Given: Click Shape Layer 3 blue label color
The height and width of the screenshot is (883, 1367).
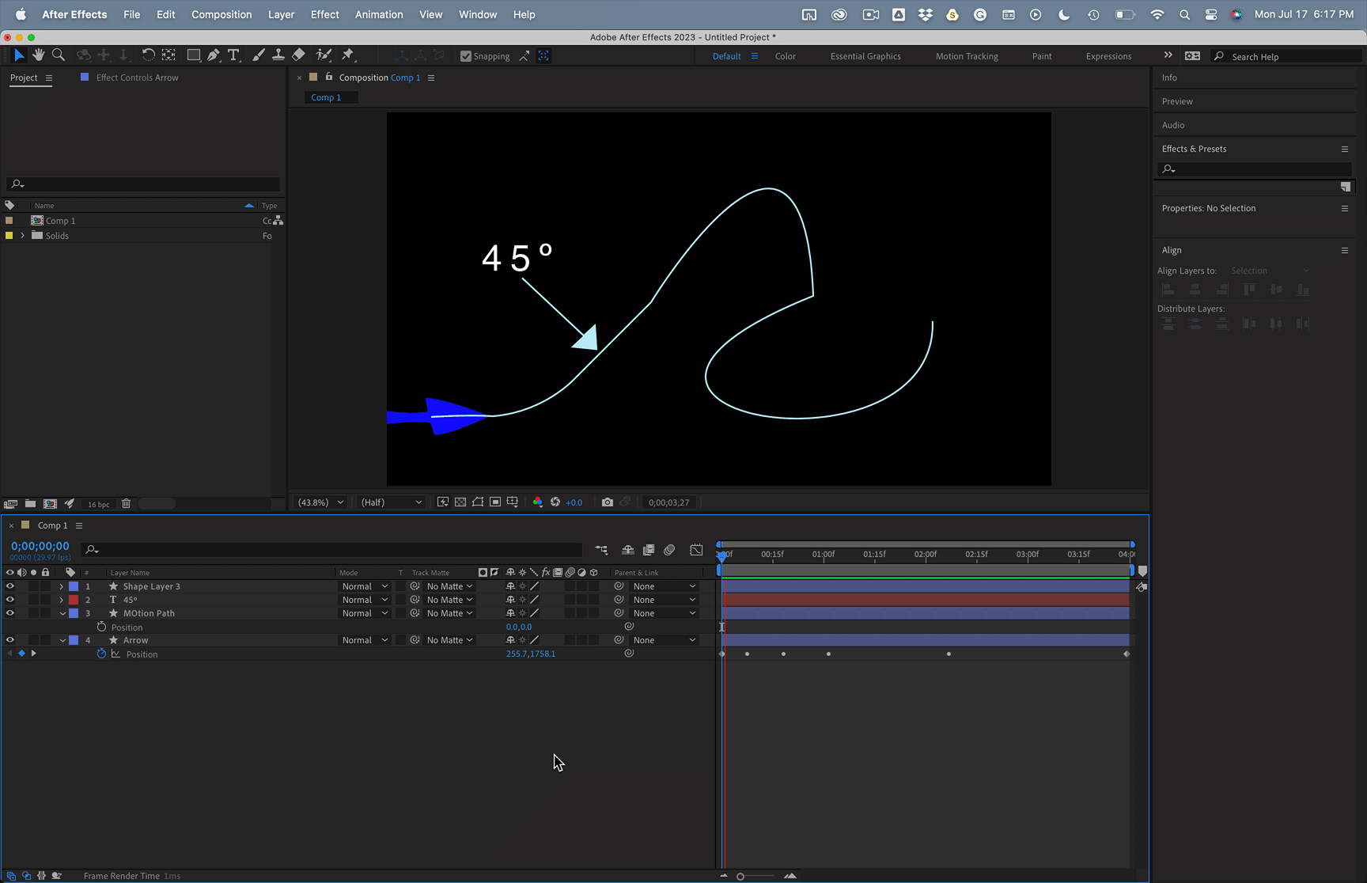Looking at the screenshot, I should 74,586.
